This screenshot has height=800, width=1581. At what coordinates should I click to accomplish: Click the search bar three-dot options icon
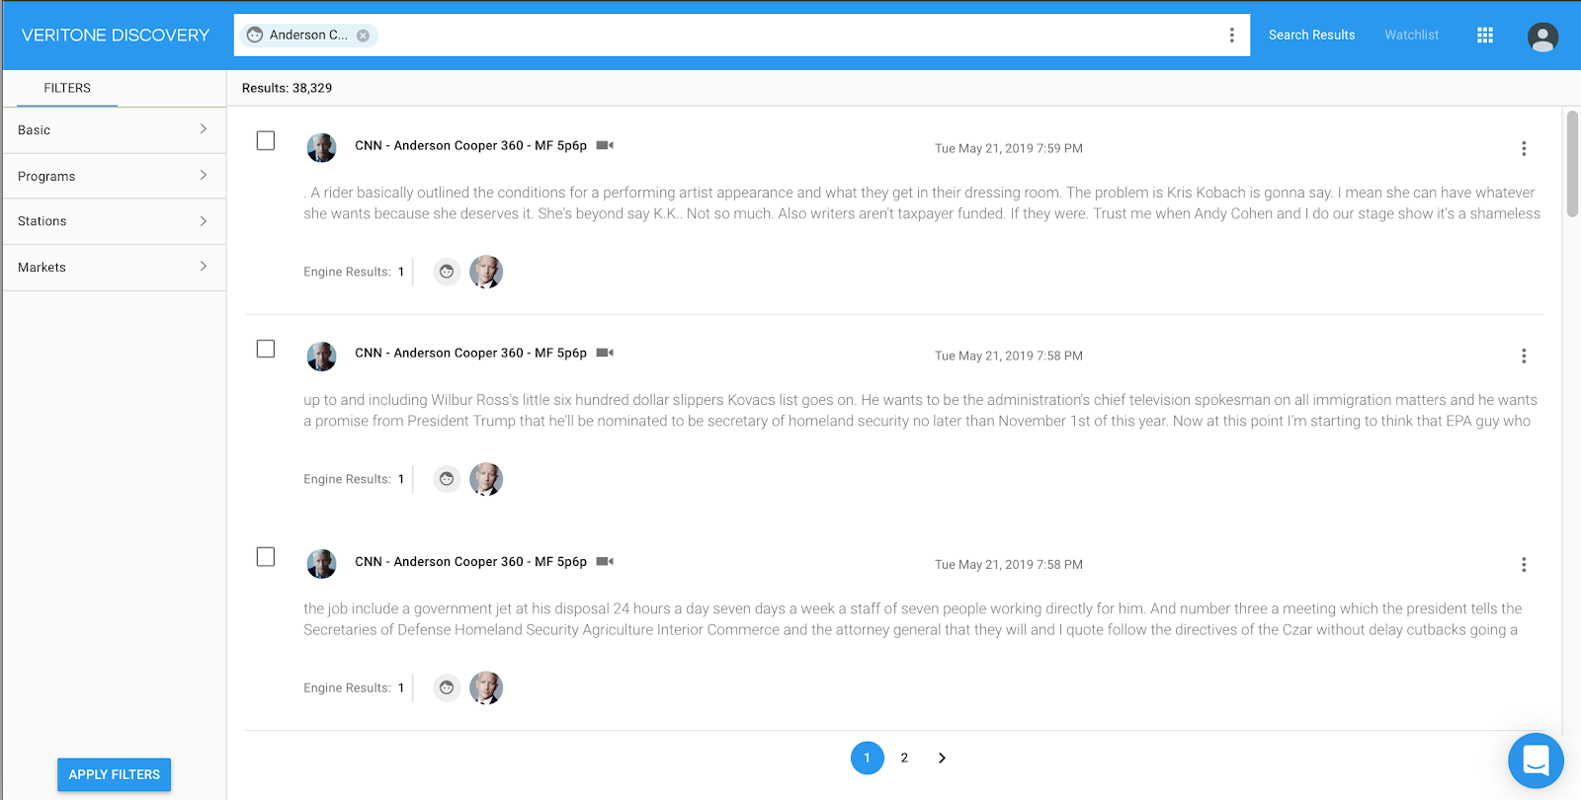[1231, 36]
